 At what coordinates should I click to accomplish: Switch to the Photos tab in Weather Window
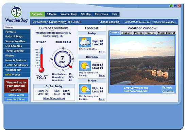138,33
